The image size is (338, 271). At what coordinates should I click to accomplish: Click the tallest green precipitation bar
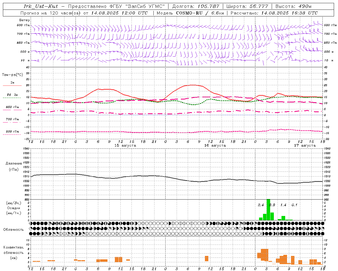(268, 210)
